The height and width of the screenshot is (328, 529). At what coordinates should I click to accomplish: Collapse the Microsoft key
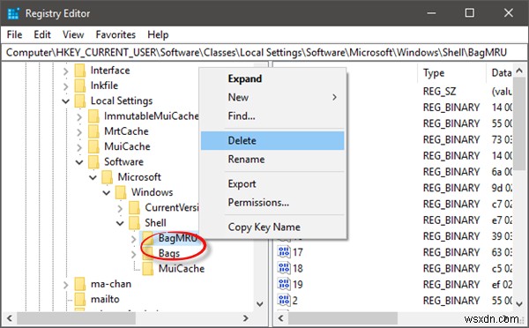93,177
